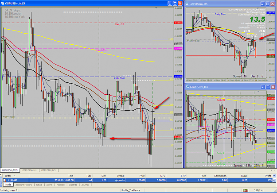
Task: Close the Terminal panel with its x
Action: [x=1, y=175]
